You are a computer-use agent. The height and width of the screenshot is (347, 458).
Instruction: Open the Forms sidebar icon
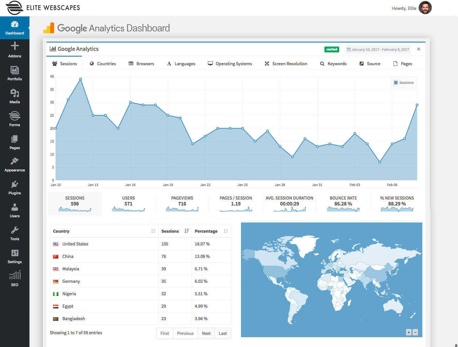(x=15, y=116)
